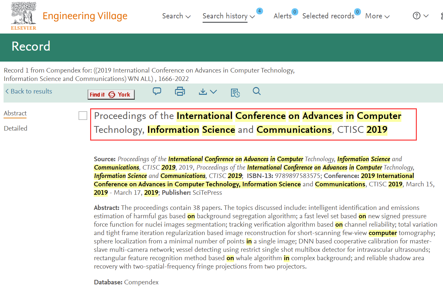Image resolution: width=443 pixels, height=295 pixels.
Task: Tick the record selection checkbox
Action: [x=83, y=115]
